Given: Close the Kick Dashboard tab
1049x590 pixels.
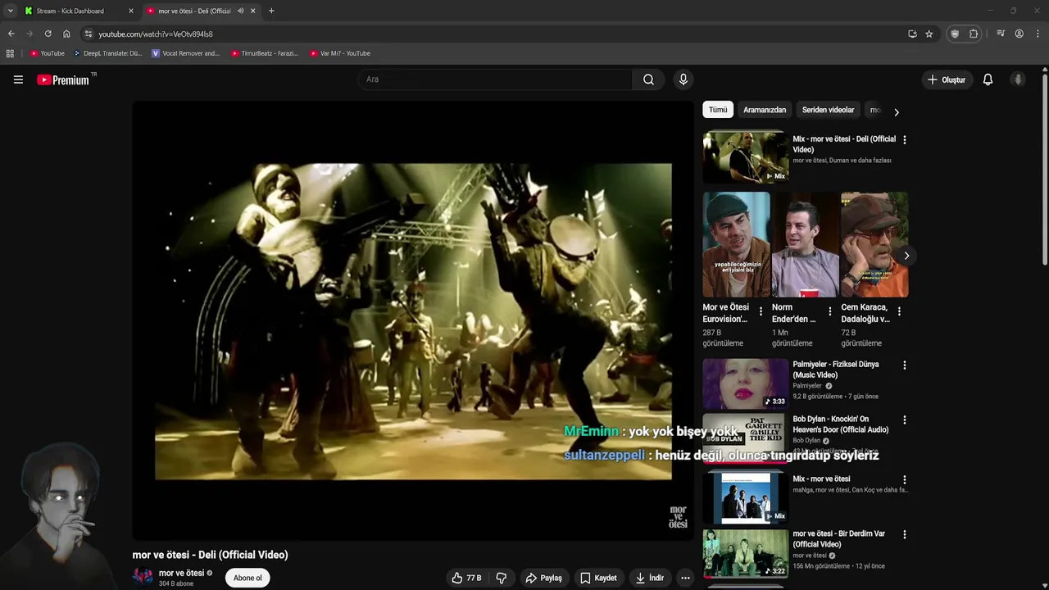Looking at the screenshot, I should 130,11.
